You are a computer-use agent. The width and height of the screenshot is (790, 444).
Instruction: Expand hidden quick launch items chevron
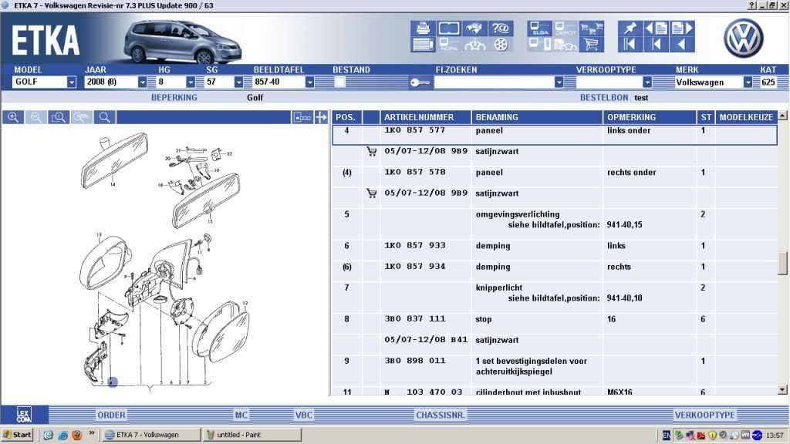(92, 433)
